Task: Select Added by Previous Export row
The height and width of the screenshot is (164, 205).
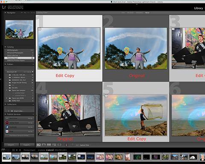Action: coord(19,60)
